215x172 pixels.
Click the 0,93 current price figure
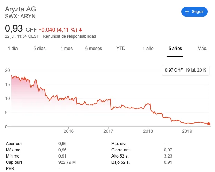(x=14, y=28)
